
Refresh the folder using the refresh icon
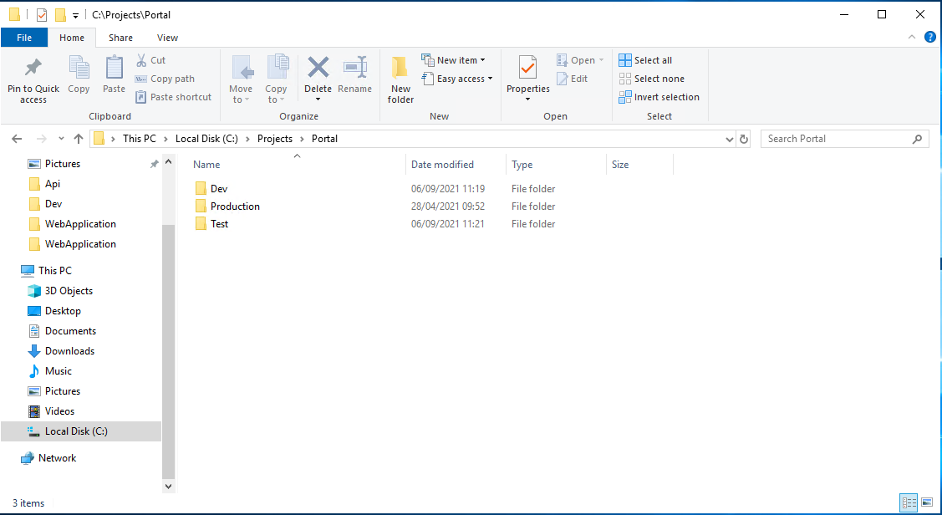coord(744,138)
